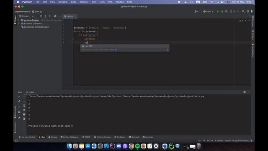This screenshot has width=268, height=151.
Task: Open editor tabs more options dots
Action: (249, 16)
